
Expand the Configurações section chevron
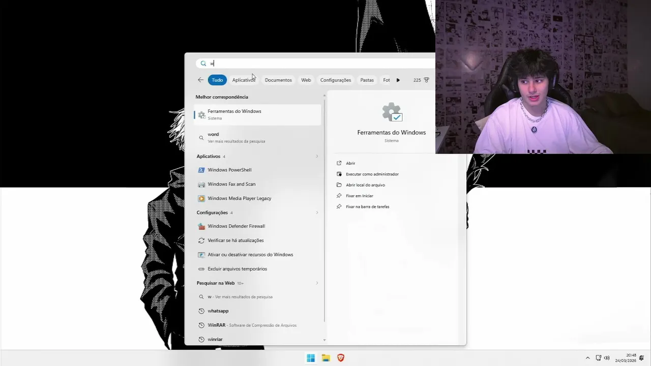(317, 212)
